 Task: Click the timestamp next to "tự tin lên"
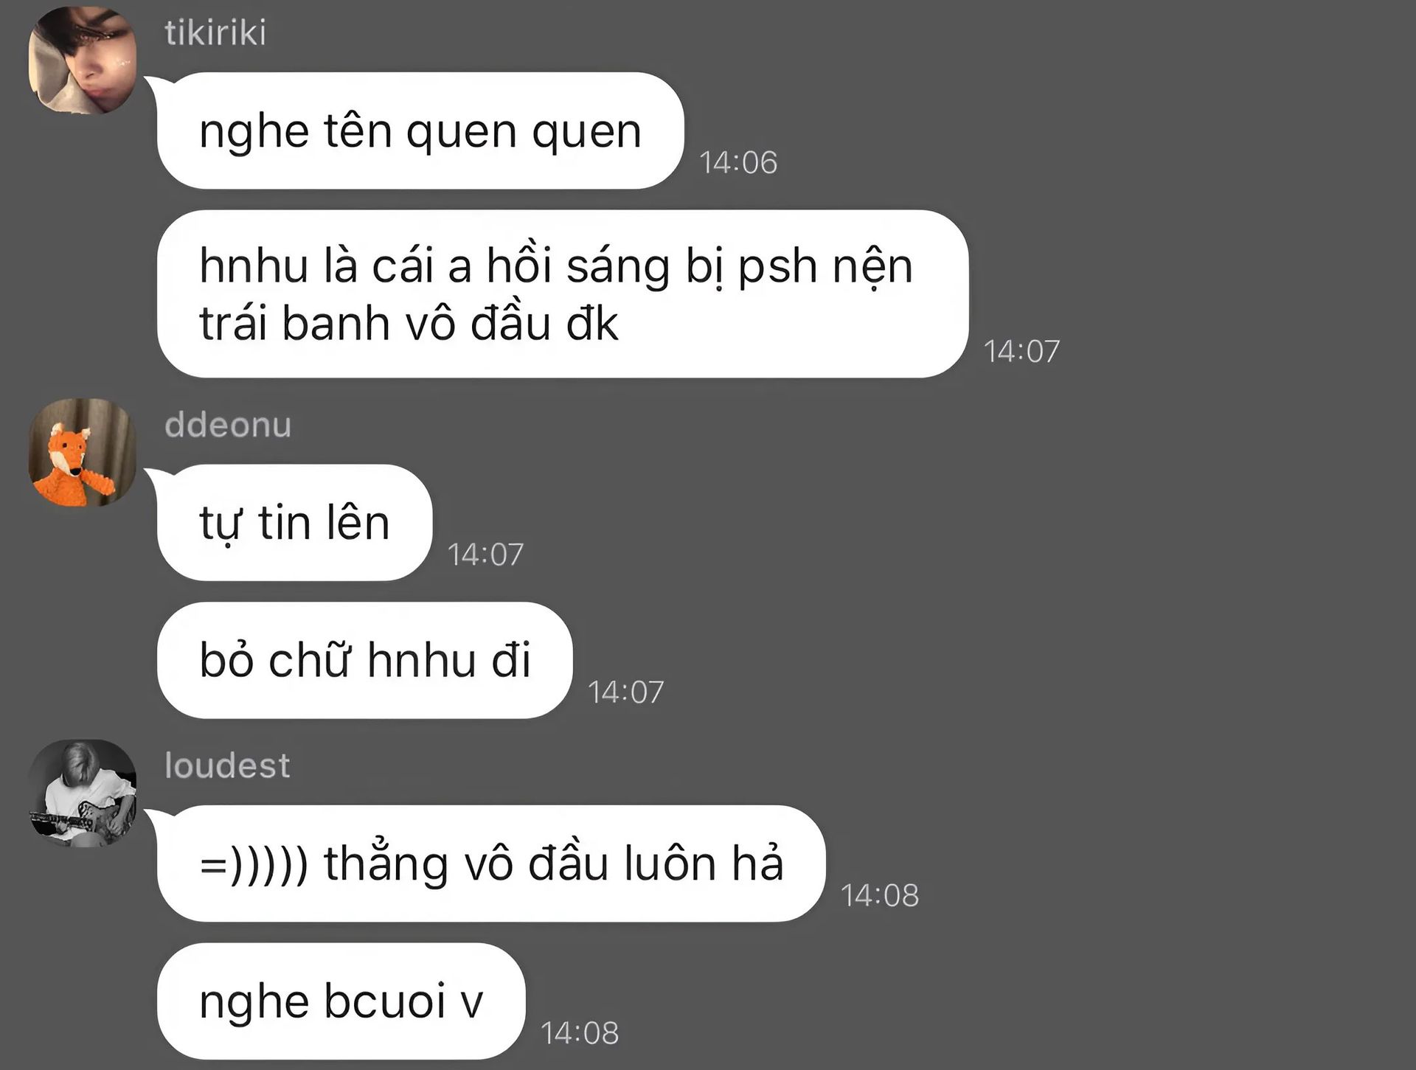(x=485, y=555)
